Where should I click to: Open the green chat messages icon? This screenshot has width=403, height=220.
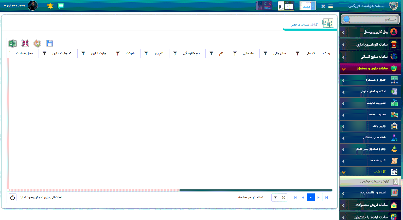click(61, 6)
